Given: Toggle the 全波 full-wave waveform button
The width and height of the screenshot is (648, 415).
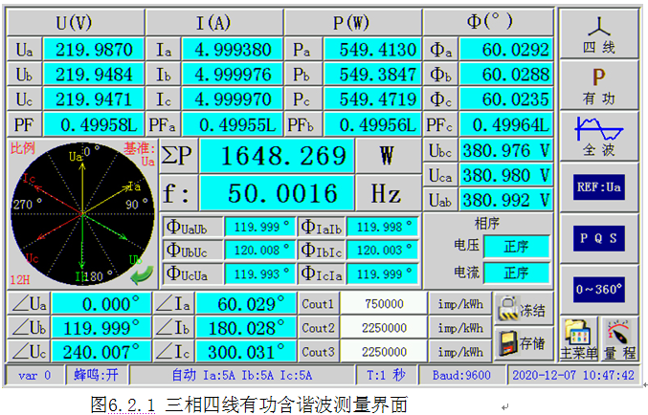Looking at the screenshot, I should tap(599, 137).
